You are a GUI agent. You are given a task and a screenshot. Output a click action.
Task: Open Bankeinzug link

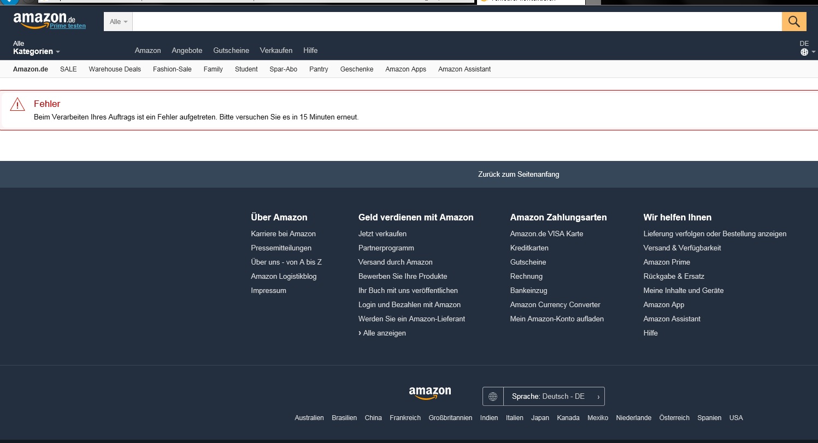point(528,290)
